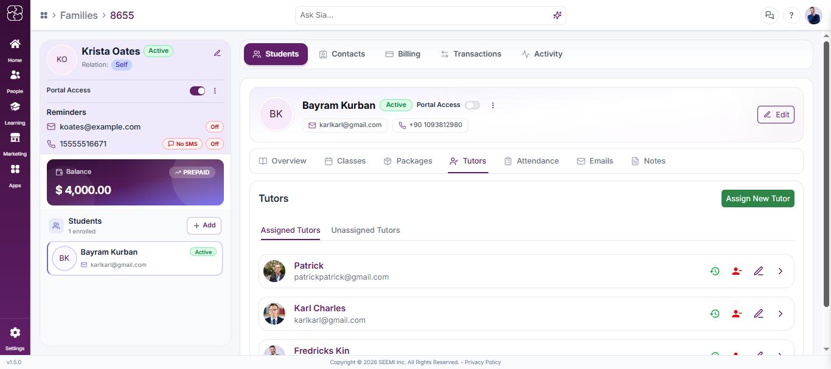Switch to the Students tab
Viewport: 831px width, 369px height.
(276, 54)
